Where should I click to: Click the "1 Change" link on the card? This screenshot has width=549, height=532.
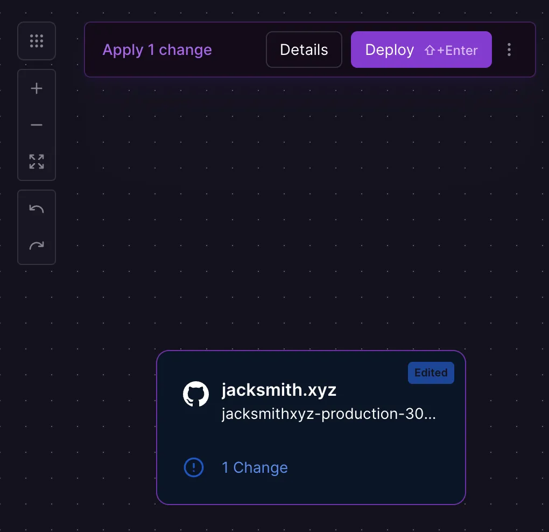tap(255, 467)
